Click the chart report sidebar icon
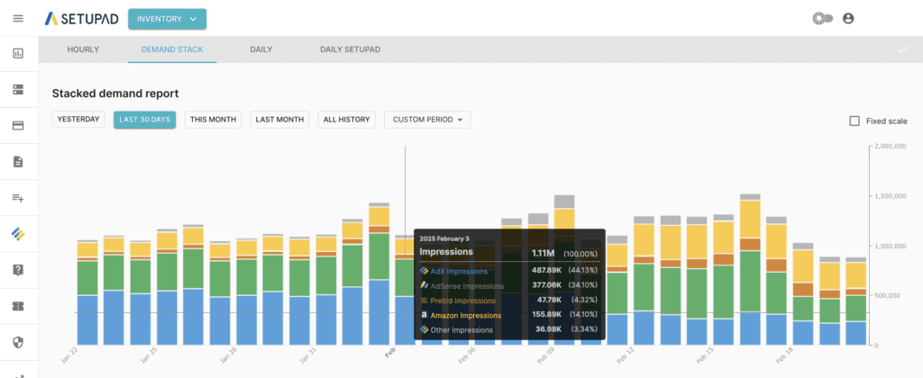Viewport: 923px width, 378px height. coord(18,53)
